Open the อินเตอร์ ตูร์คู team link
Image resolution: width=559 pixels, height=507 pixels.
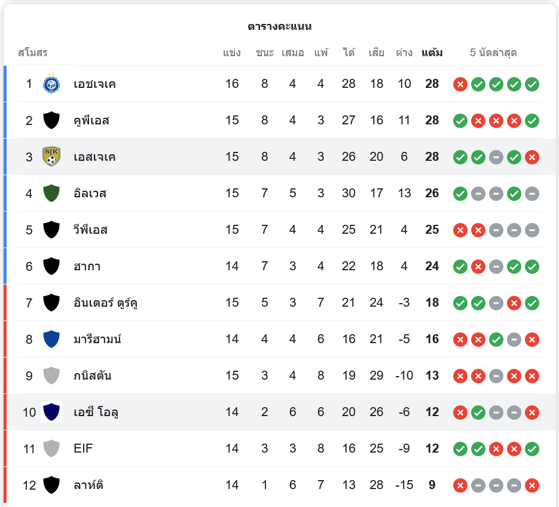click(x=106, y=303)
